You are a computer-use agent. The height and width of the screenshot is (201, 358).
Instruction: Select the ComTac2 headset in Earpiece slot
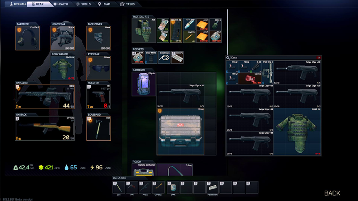(27, 38)
